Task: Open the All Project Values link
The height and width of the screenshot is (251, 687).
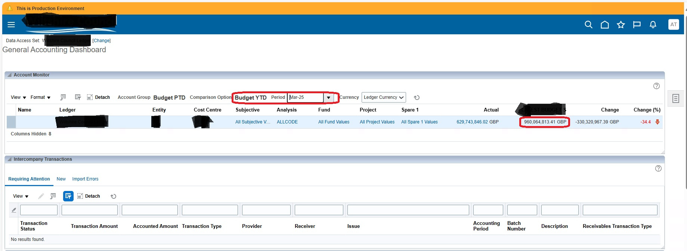Action: point(377,122)
